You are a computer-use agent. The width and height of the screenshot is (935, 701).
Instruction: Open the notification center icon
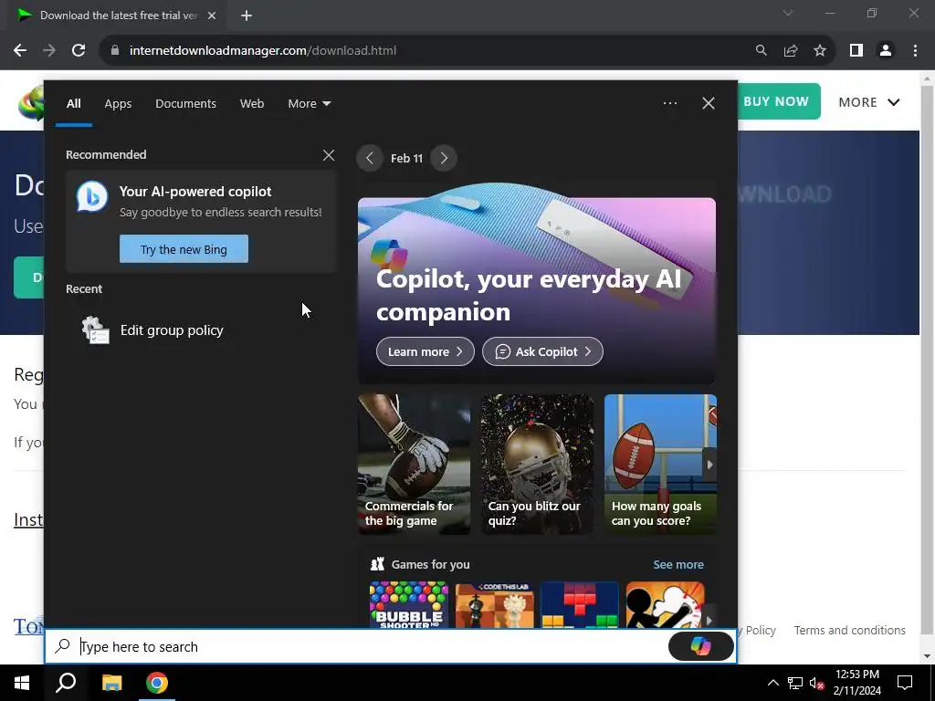tap(905, 683)
